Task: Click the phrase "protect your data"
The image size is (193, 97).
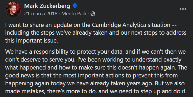Action: click(x=100, y=52)
